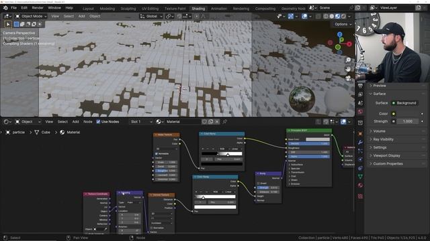This screenshot has height=241, width=430.
Task: Click the Base Color swatch in Principled BSDF
Action: point(318,139)
